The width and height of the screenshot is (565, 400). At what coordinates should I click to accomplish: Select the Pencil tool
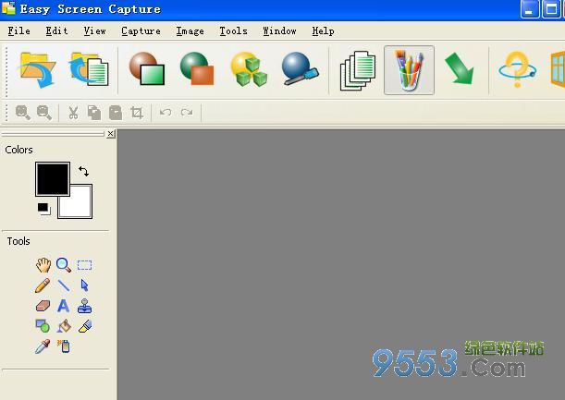[x=43, y=285]
